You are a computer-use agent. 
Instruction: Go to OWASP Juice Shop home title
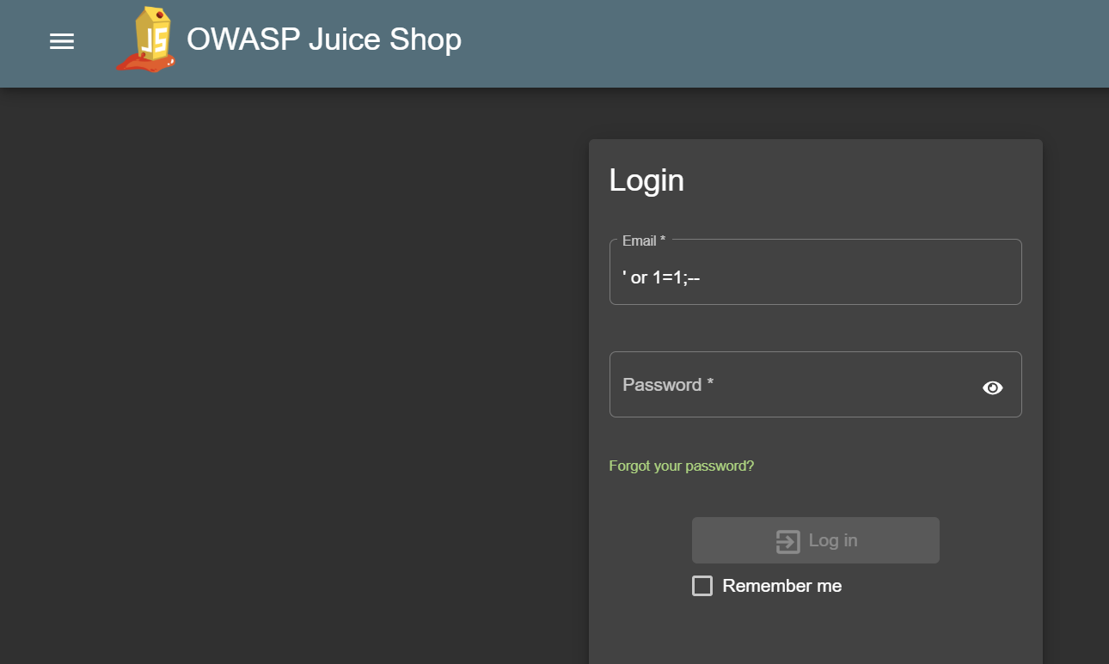pos(324,40)
